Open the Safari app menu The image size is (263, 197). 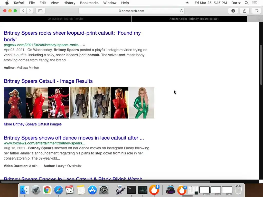19,3
